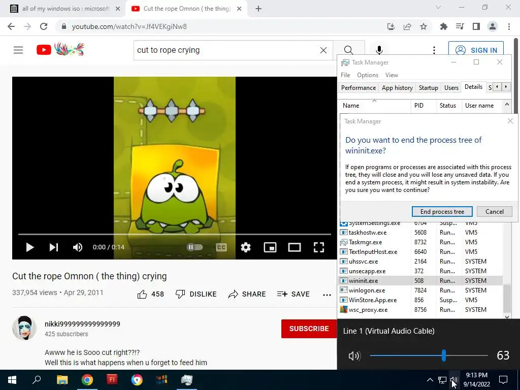Open the Windows Start menu
Viewport: 520px width, 390px height.
coord(12,380)
